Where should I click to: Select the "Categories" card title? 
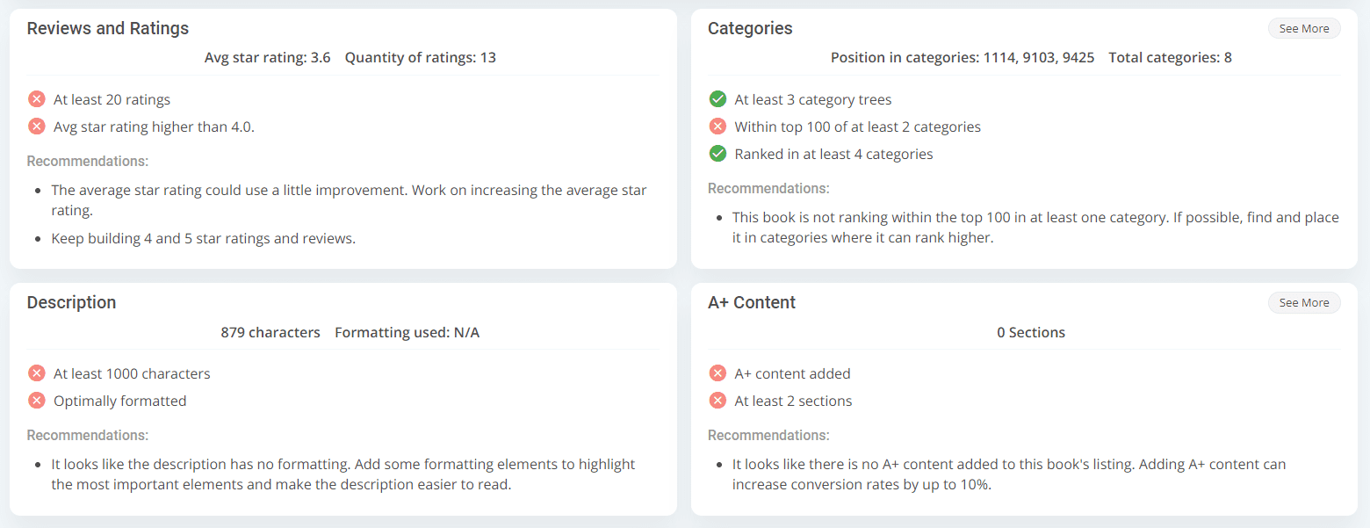[x=750, y=29]
